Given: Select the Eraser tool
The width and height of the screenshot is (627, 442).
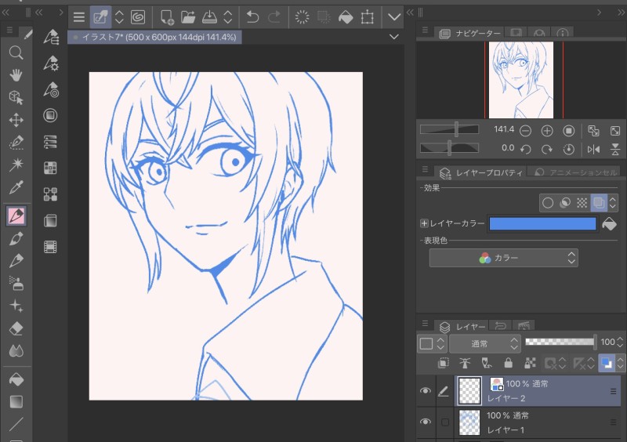Looking at the screenshot, I should click(16, 328).
